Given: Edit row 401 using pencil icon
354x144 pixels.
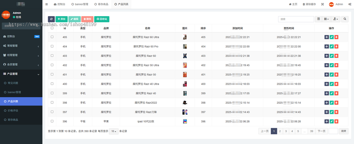Looking at the screenshot, I should pos(332,75).
